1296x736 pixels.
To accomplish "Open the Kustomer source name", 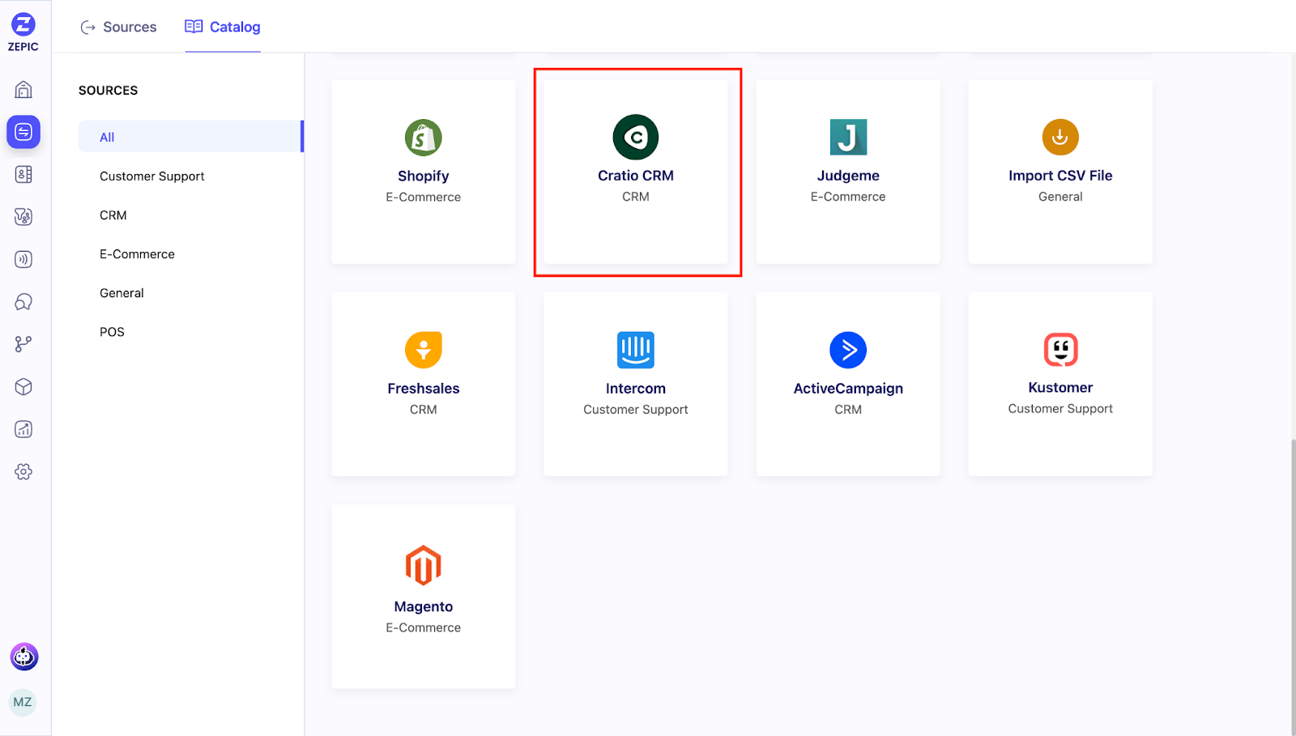I will pos(1060,387).
